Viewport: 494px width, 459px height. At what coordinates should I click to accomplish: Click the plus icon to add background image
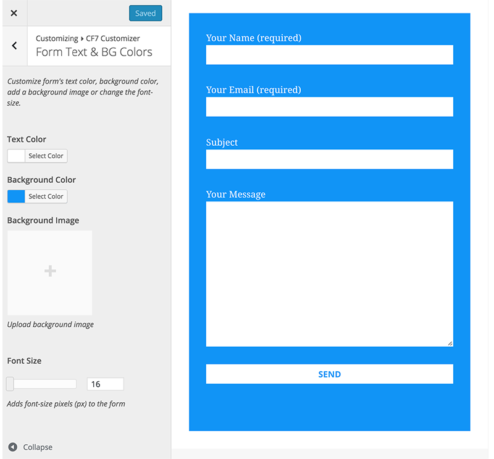(x=50, y=271)
